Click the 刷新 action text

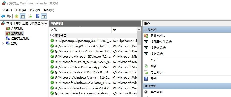click(154, 66)
